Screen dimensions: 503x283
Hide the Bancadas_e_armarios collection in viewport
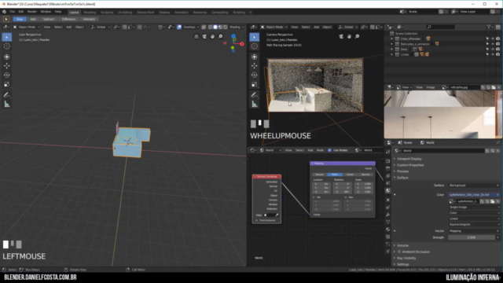pyautogui.click(x=493, y=44)
